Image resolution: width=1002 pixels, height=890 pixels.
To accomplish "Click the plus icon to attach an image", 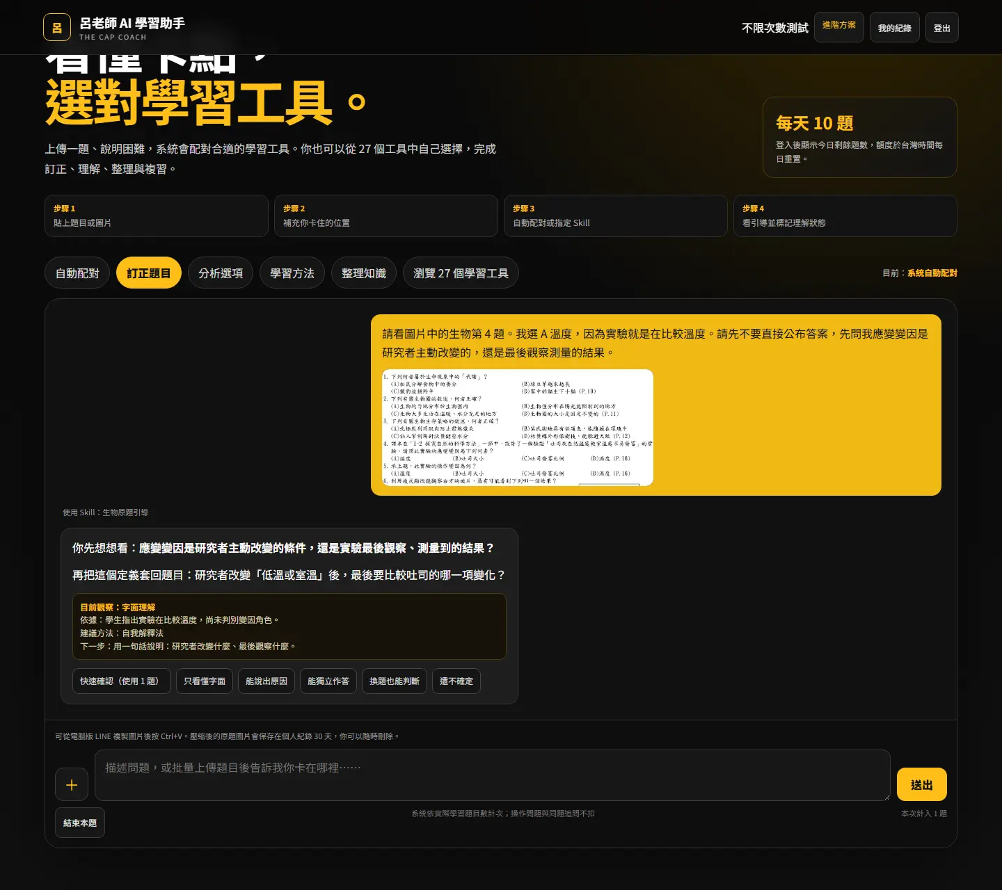I will [x=72, y=785].
